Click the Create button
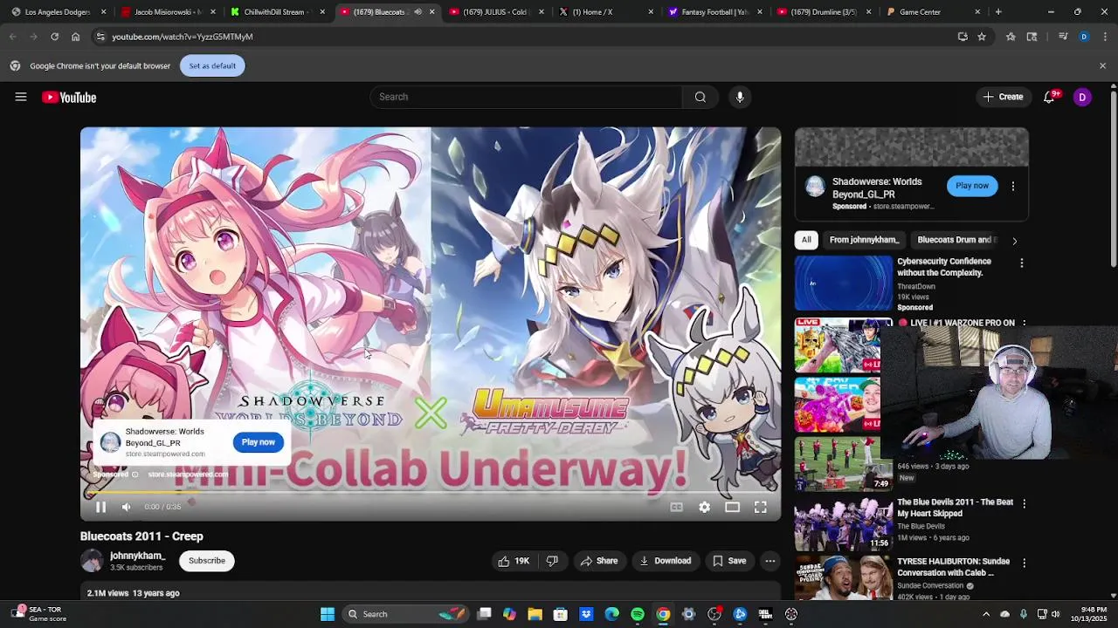The height and width of the screenshot is (628, 1118). 1002,97
